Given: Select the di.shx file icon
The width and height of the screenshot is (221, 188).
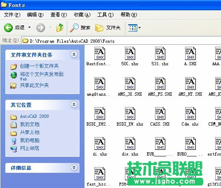Looking at the screenshot, I should 100,144.
